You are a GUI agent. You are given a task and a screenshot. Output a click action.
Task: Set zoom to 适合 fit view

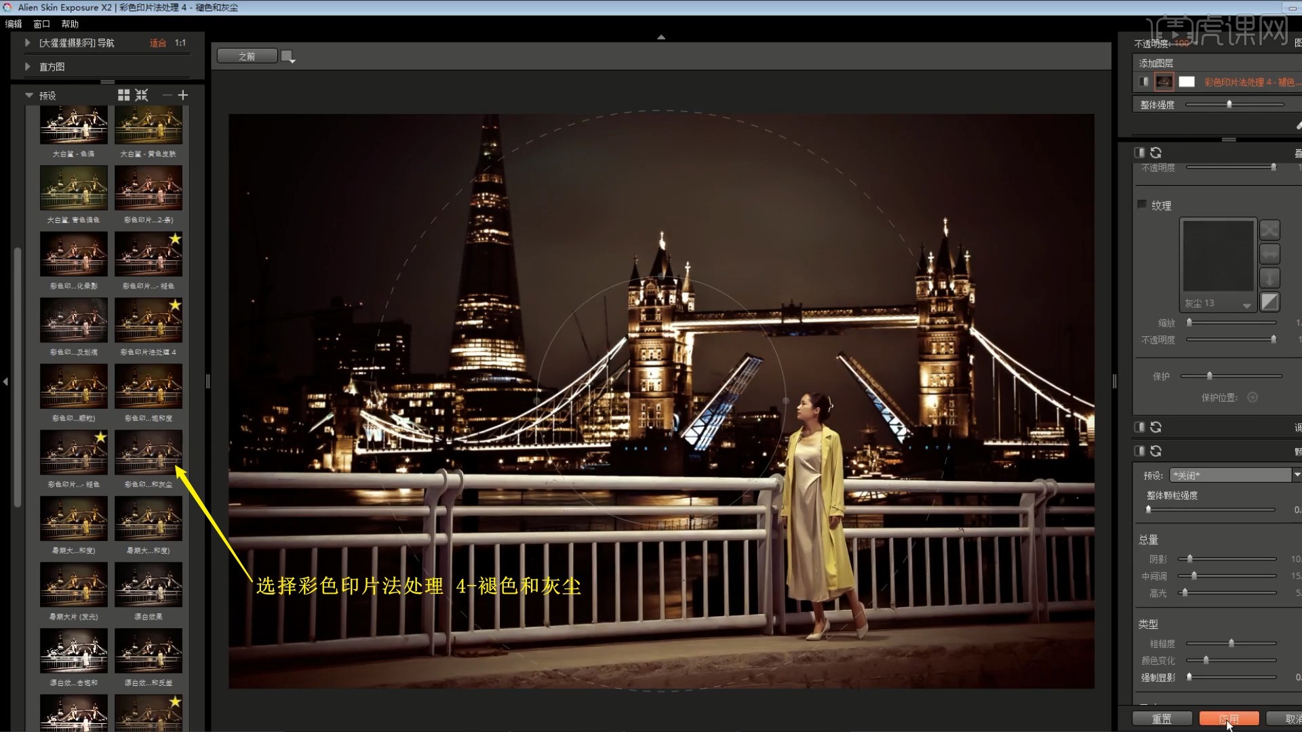click(158, 43)
